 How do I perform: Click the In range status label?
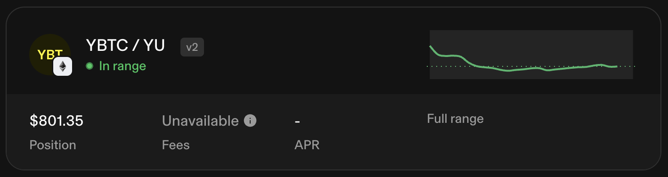[122, 66]
